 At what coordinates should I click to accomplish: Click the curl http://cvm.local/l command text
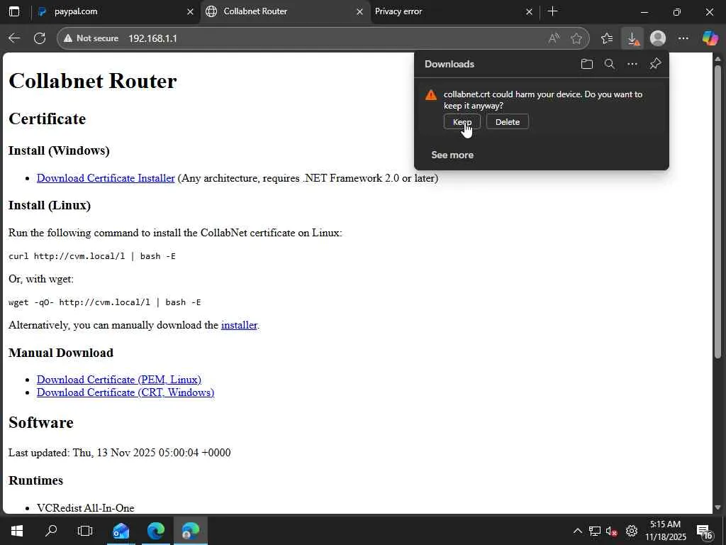pyautogui.click(x=92, y=255)
